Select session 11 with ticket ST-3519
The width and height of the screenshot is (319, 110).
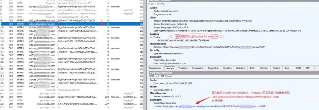(71, 31)
